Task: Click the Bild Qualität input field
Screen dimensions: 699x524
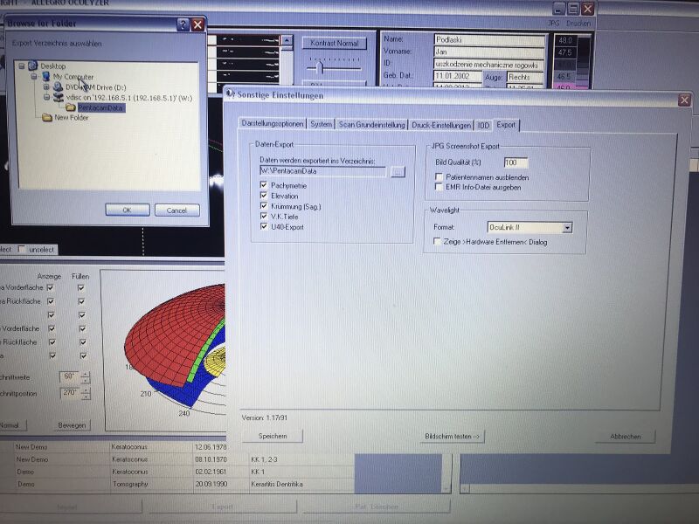Action: coord(516,162)
